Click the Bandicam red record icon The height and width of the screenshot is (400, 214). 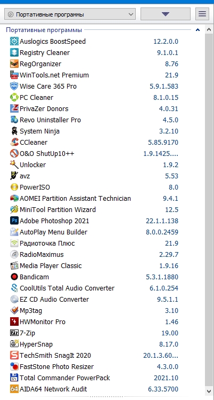point(14,277)
